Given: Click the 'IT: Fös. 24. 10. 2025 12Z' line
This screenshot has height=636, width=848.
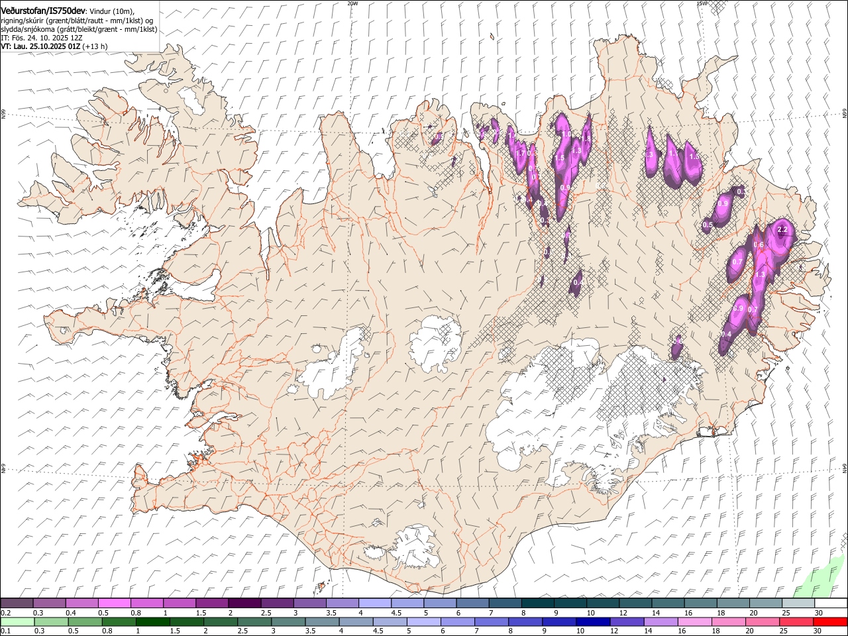Looking at the screenshot, I should (42, 38).
